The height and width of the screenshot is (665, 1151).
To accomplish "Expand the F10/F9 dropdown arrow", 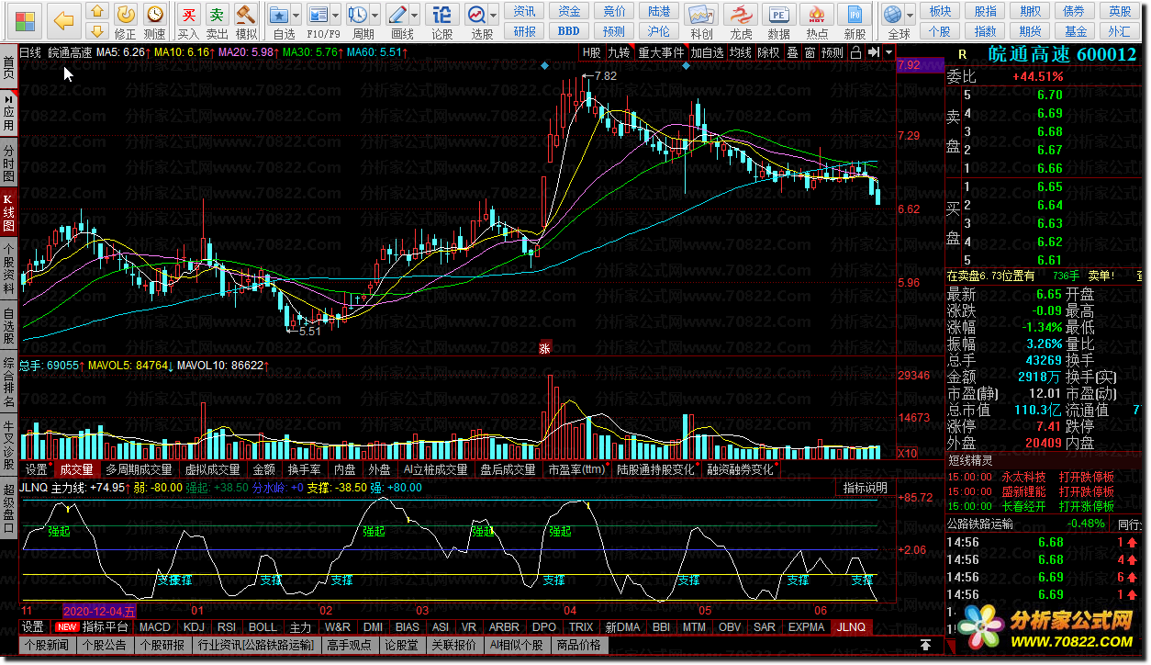I will [336, 16].
